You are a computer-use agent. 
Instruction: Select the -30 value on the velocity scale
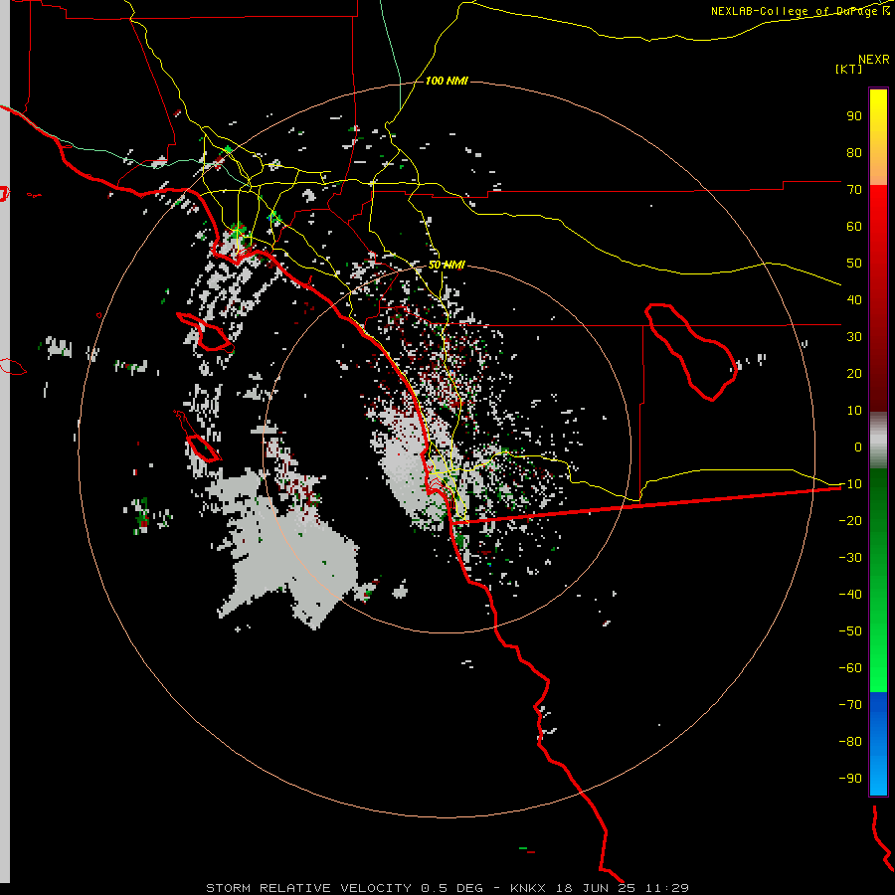(850, 558)
